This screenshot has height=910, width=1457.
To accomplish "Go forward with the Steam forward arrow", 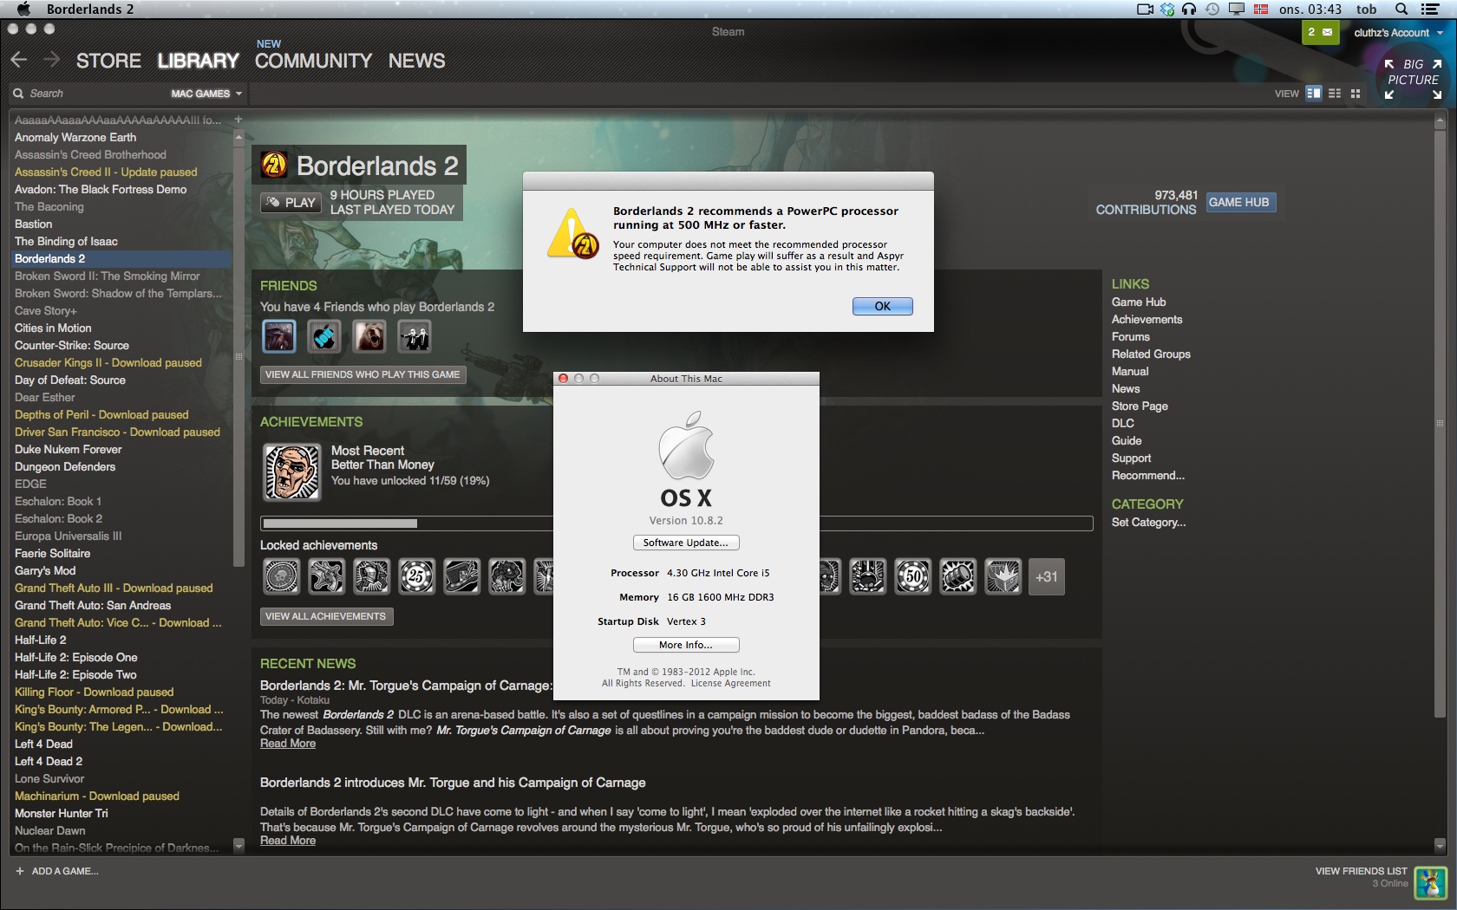I will 51,60.
